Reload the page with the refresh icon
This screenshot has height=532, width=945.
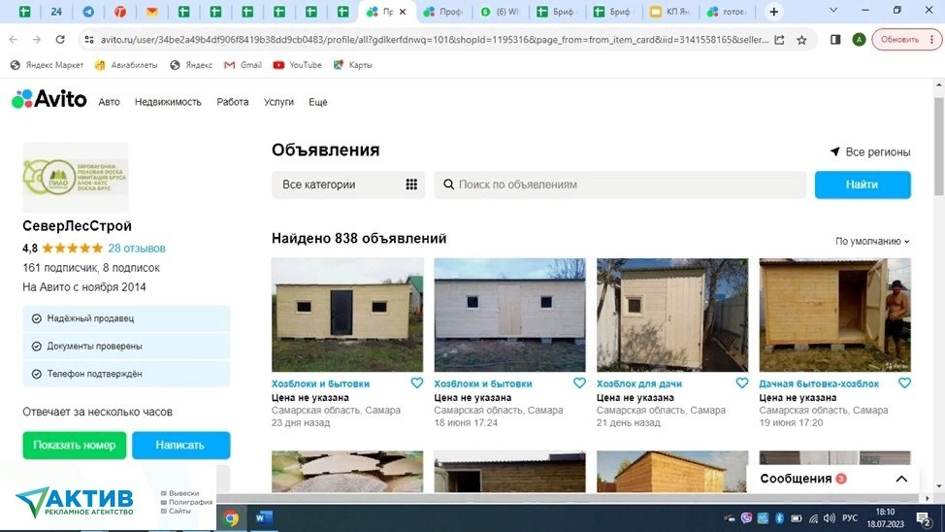[x=60, y=40]
